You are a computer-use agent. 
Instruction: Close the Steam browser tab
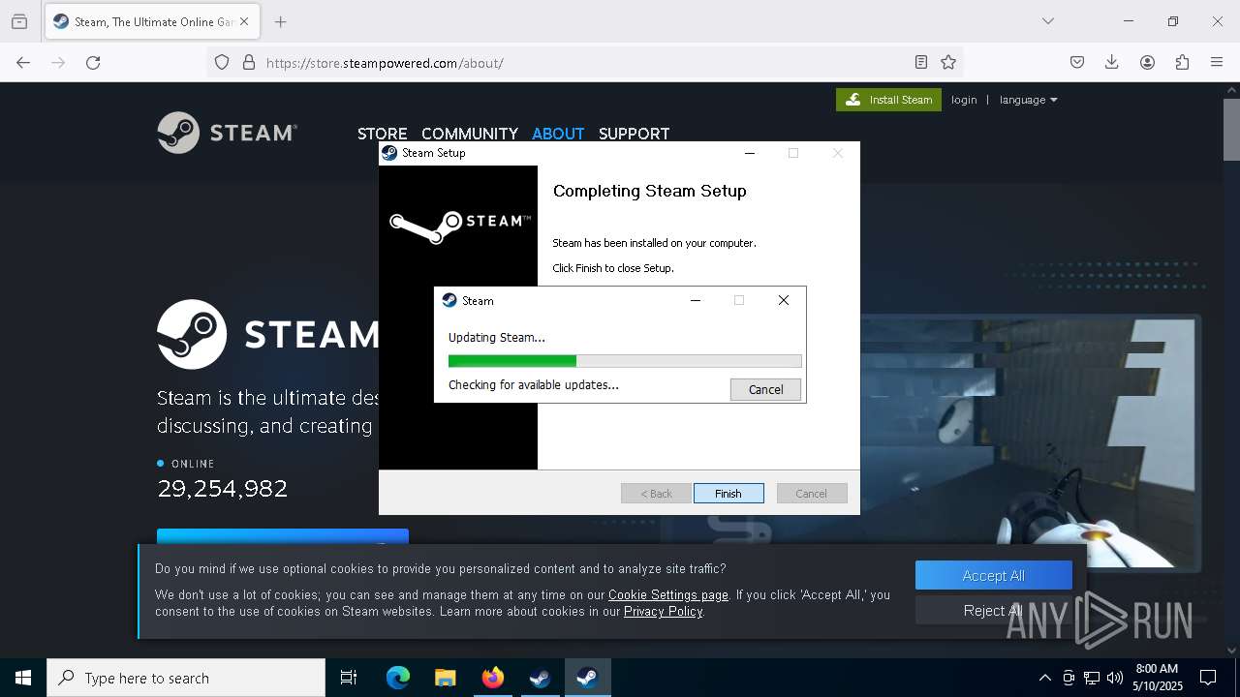243,21
